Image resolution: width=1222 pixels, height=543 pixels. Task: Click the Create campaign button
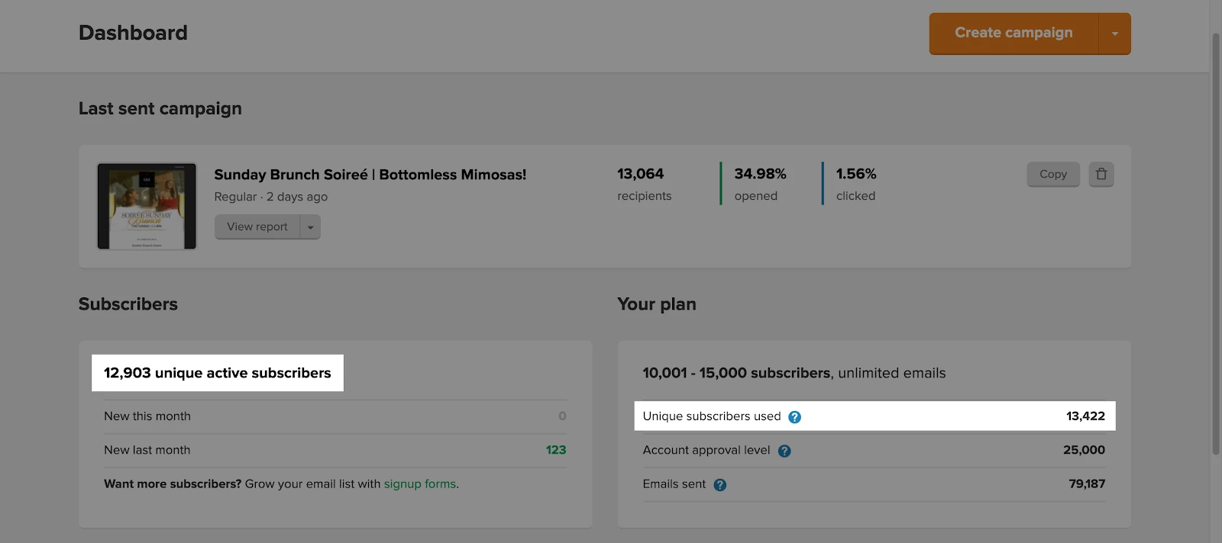coord(1013,34)
